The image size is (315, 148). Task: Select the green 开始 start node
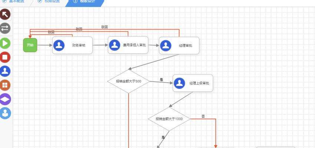30,45
